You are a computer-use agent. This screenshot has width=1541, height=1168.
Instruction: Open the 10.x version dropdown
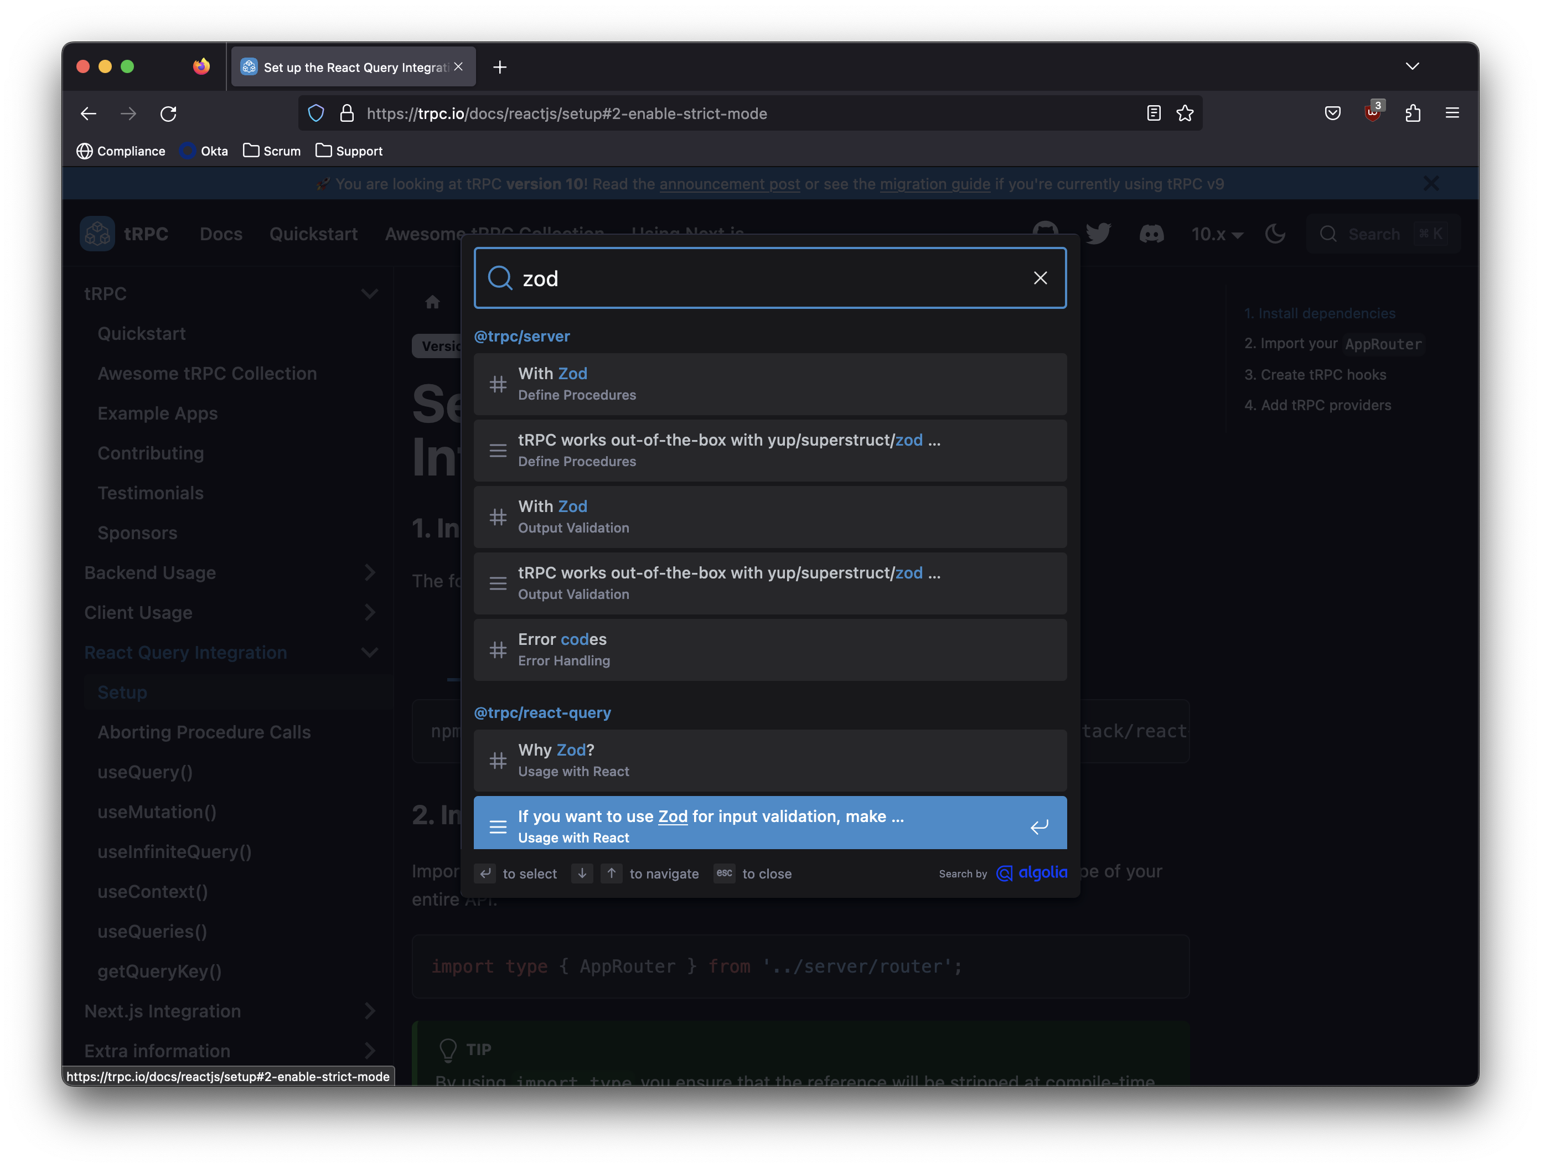[x=1216, y=234]
